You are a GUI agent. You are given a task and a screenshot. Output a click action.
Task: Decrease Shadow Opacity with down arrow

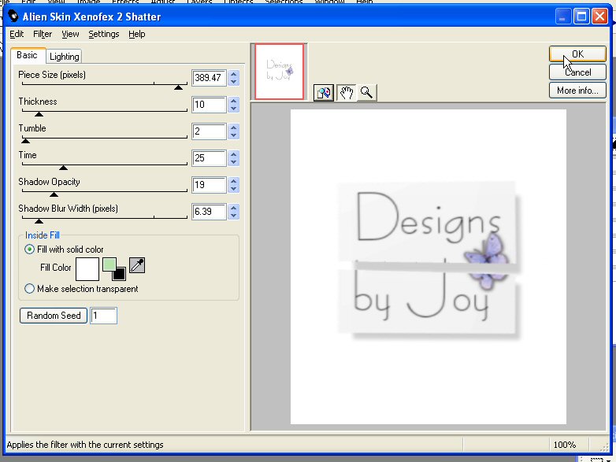pyautogui.click(x=234, y=189)
